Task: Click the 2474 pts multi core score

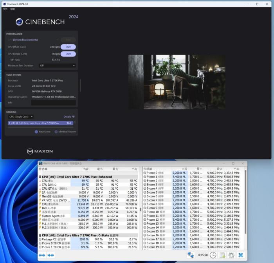Action: pyautogui.click(x=55, y=47)
